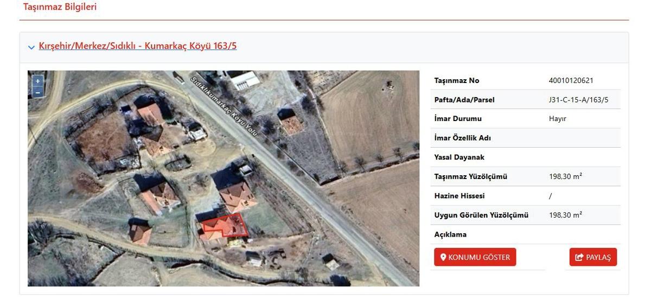The image size is (651, 299).
Task: Click the location pin icon in KONUMU GÖSTER
Action: coord(443,257)
